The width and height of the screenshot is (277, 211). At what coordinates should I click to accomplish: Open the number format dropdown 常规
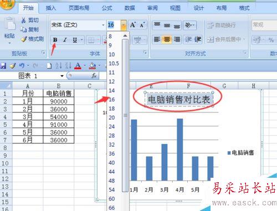click(x=264, y=25)
